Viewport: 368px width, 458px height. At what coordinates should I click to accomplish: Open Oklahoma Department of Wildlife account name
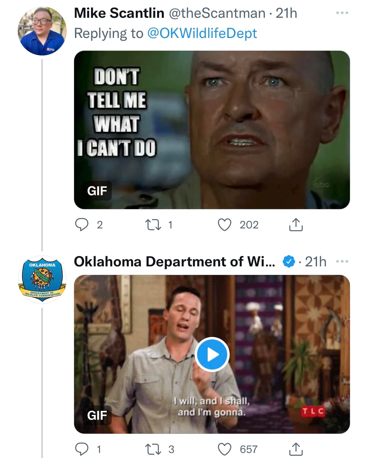click(174, 262)
